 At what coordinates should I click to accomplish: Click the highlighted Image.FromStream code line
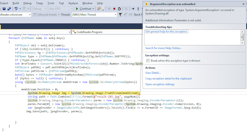[84, 93]
